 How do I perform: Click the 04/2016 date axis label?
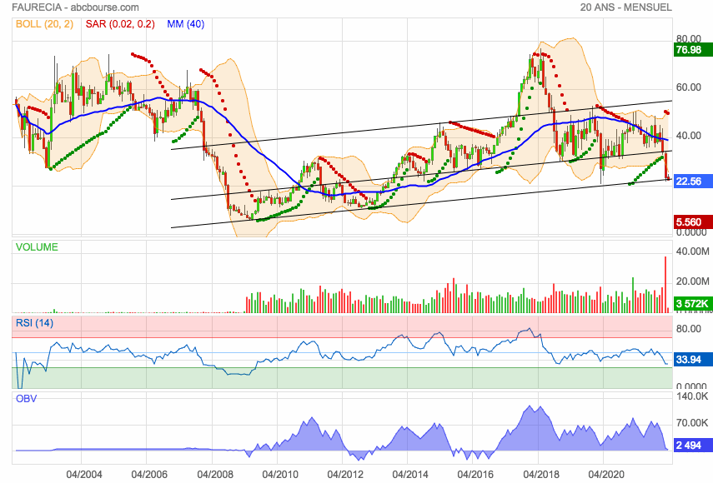click(x=475, y=475)
